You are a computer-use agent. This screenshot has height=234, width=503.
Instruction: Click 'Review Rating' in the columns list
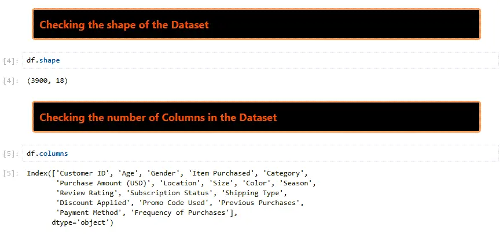(x=87, y=193)
